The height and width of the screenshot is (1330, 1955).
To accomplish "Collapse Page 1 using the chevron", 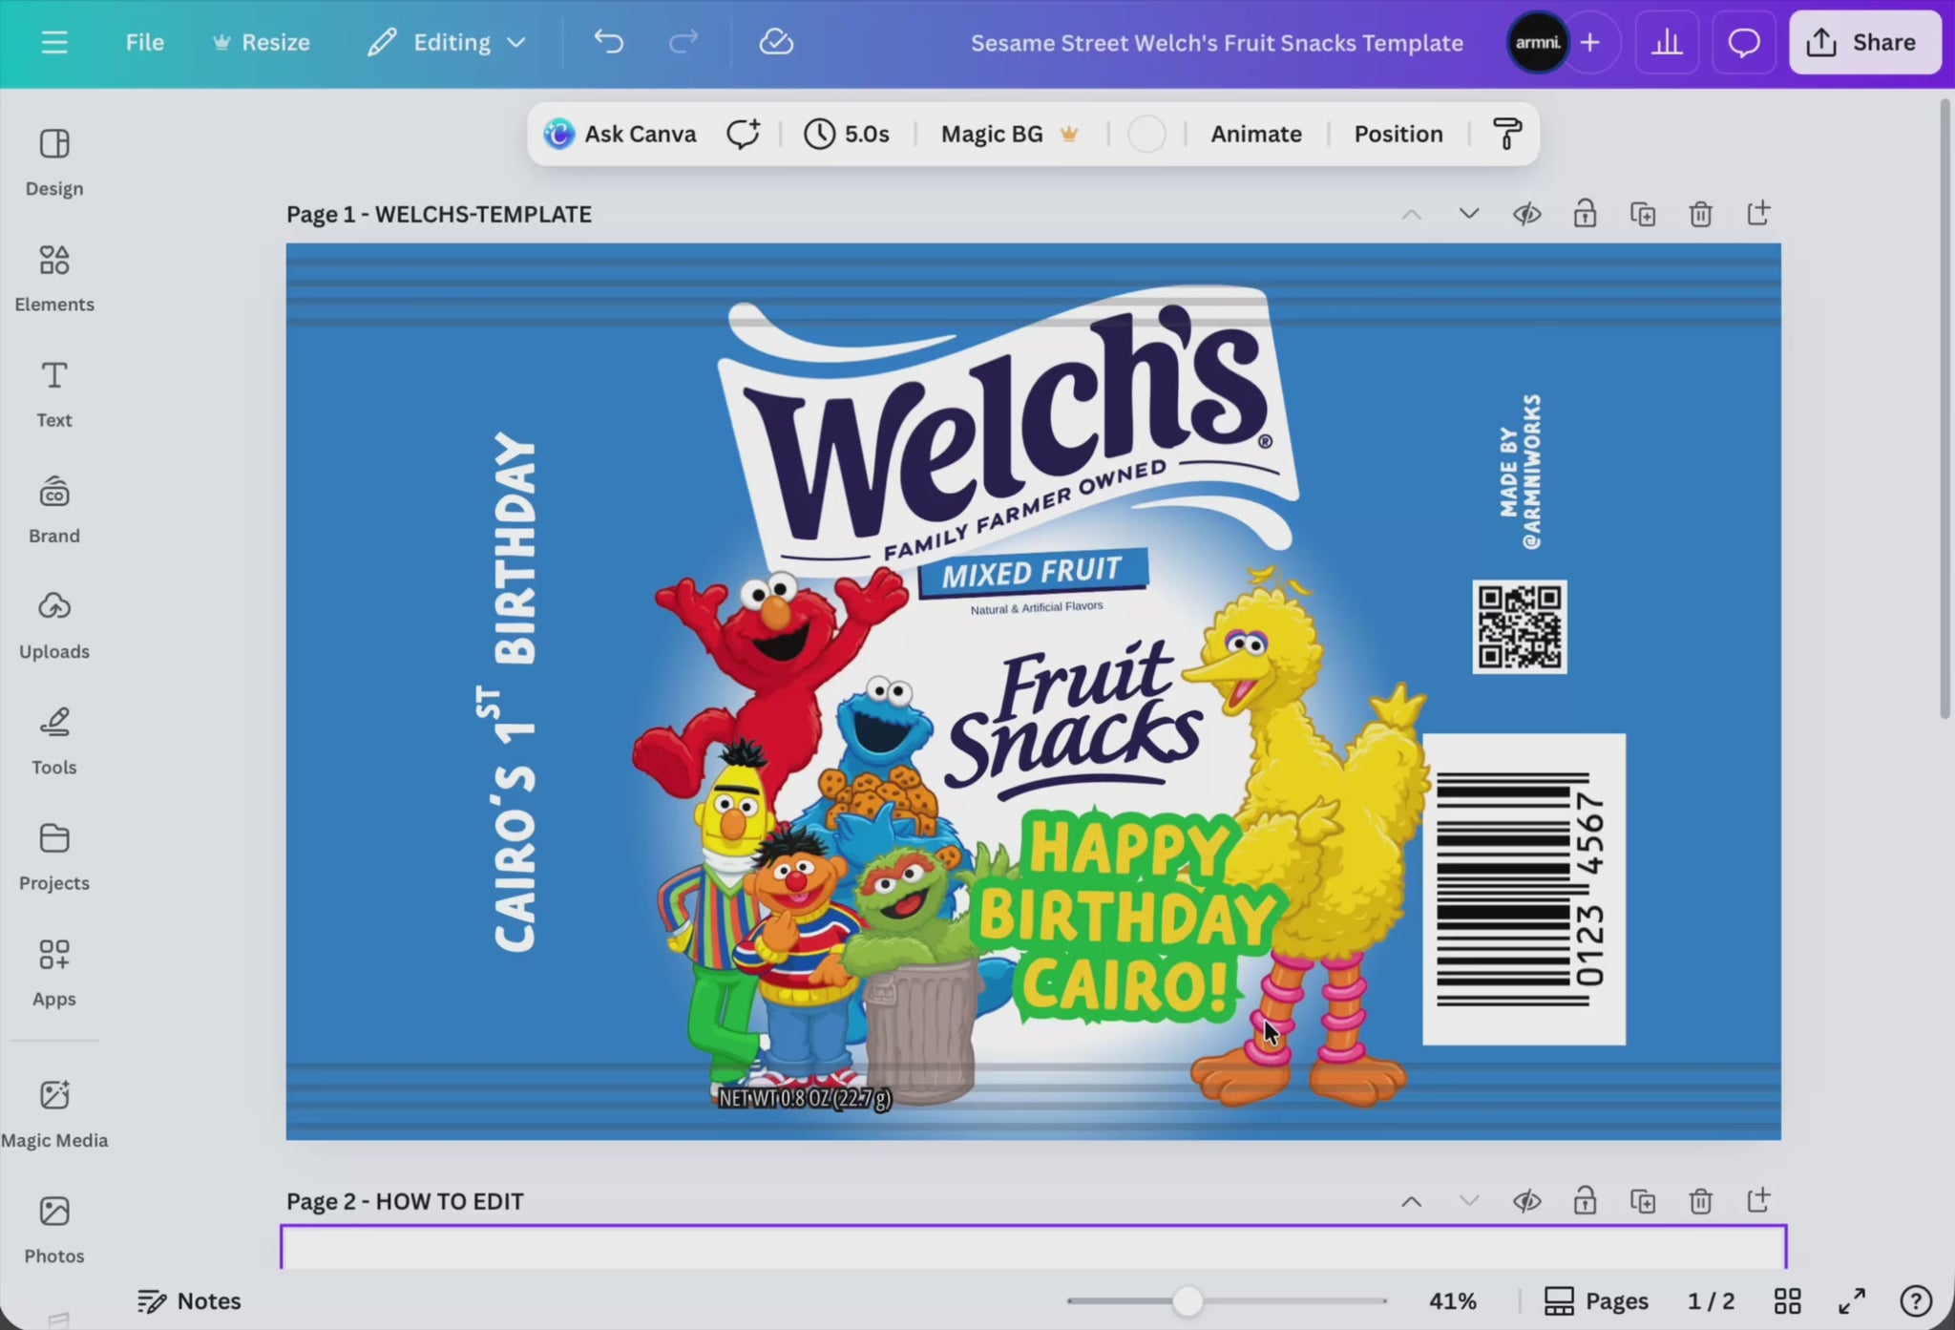I will coord(1411,213).
